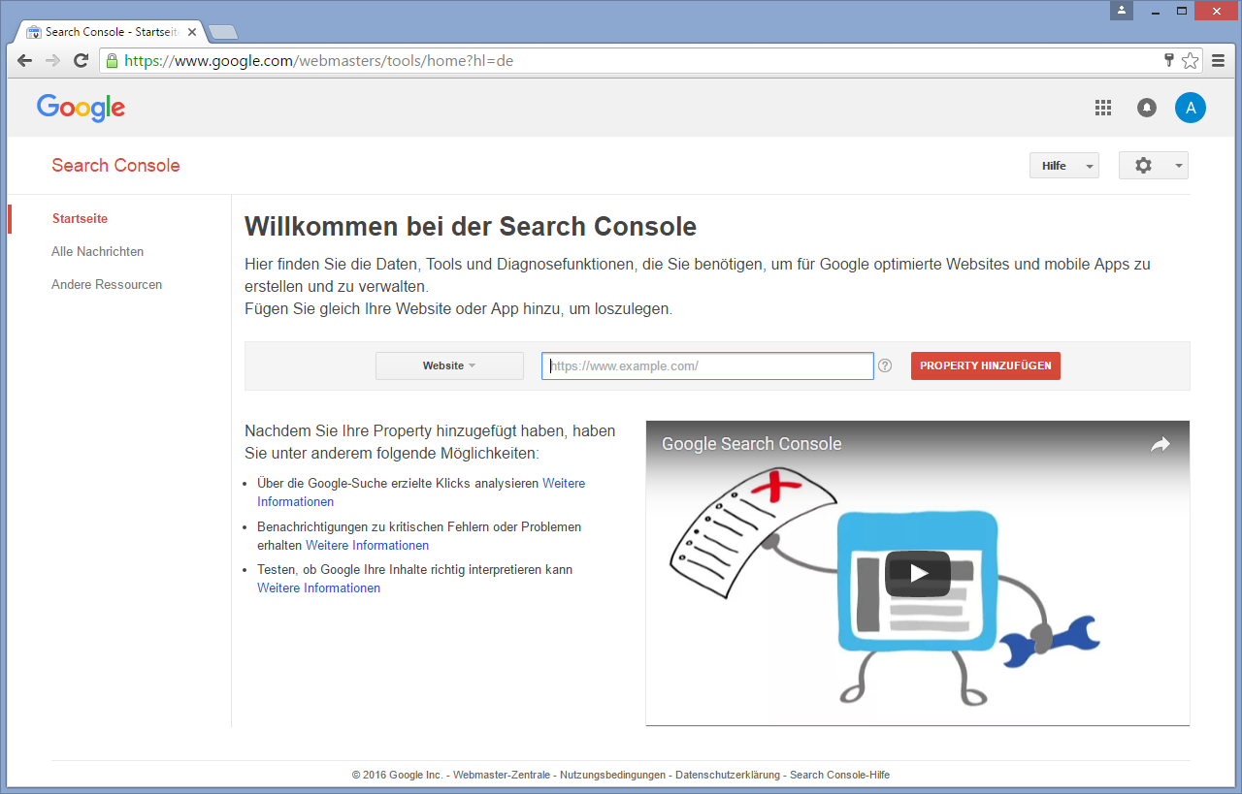Open Webmaster-Zentrale footer link
The width and height of the screenshot is (1242, 794).
click(x=502, y=776)
